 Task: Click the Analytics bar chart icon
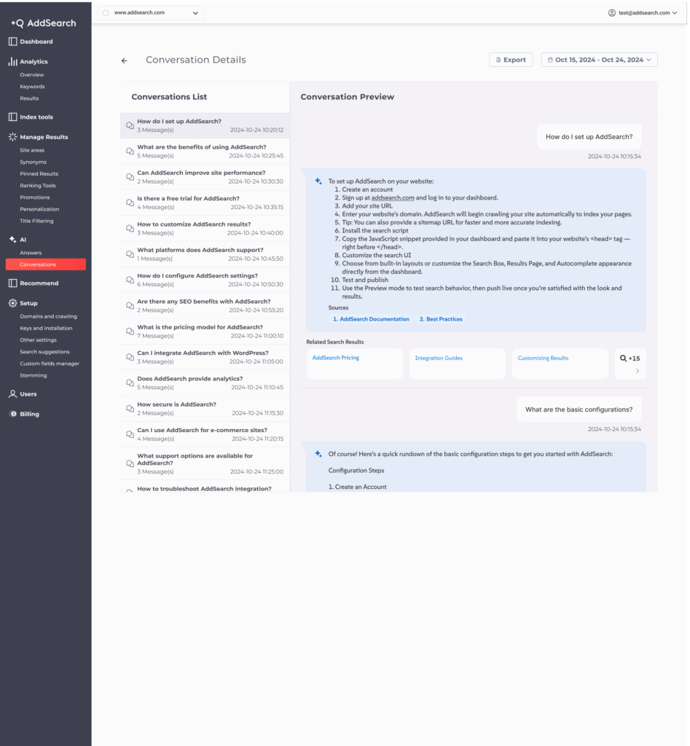(12, 62)
